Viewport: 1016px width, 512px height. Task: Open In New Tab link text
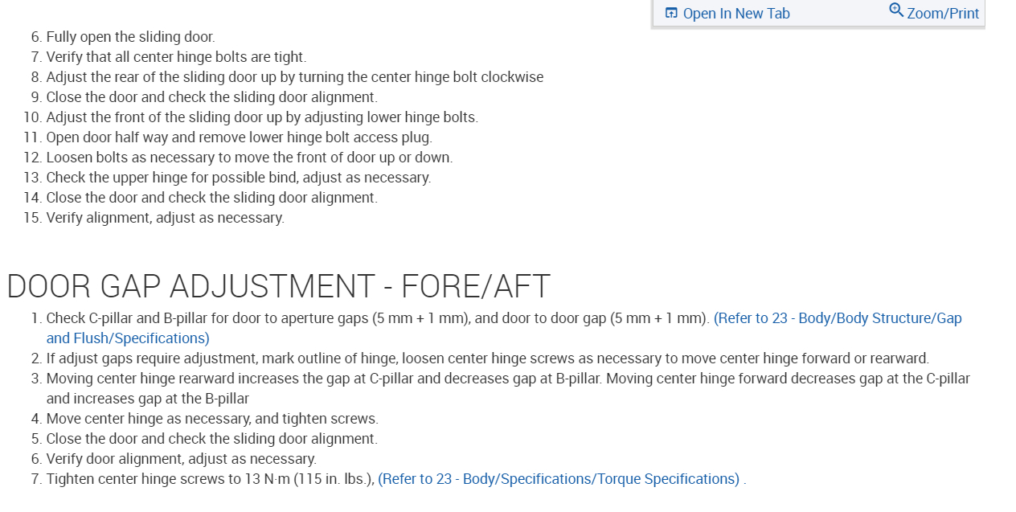[x=736, y=14]
